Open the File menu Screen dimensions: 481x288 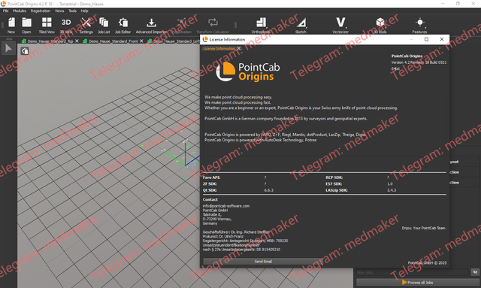pyautogui.click(x=5, y=11)
